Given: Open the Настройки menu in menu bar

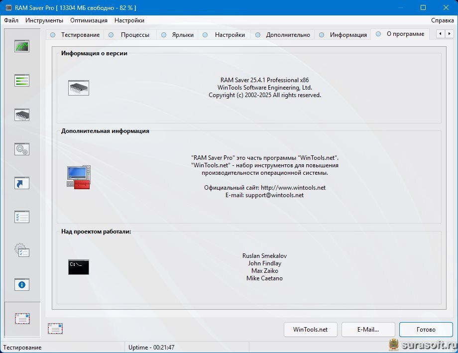Looking at the screenshot, I should tap(129, 20).
